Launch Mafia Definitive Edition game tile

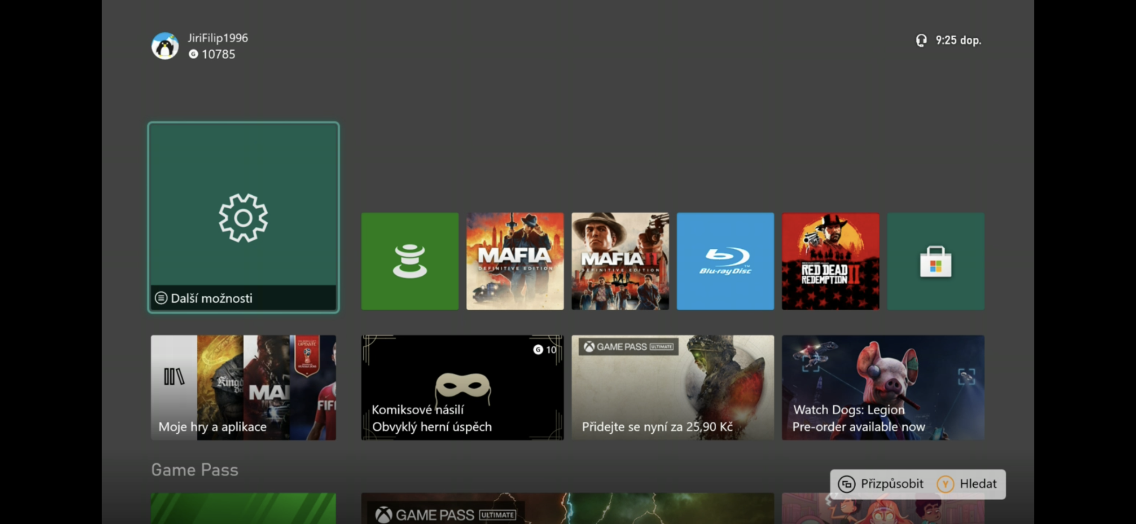point(515,261)
